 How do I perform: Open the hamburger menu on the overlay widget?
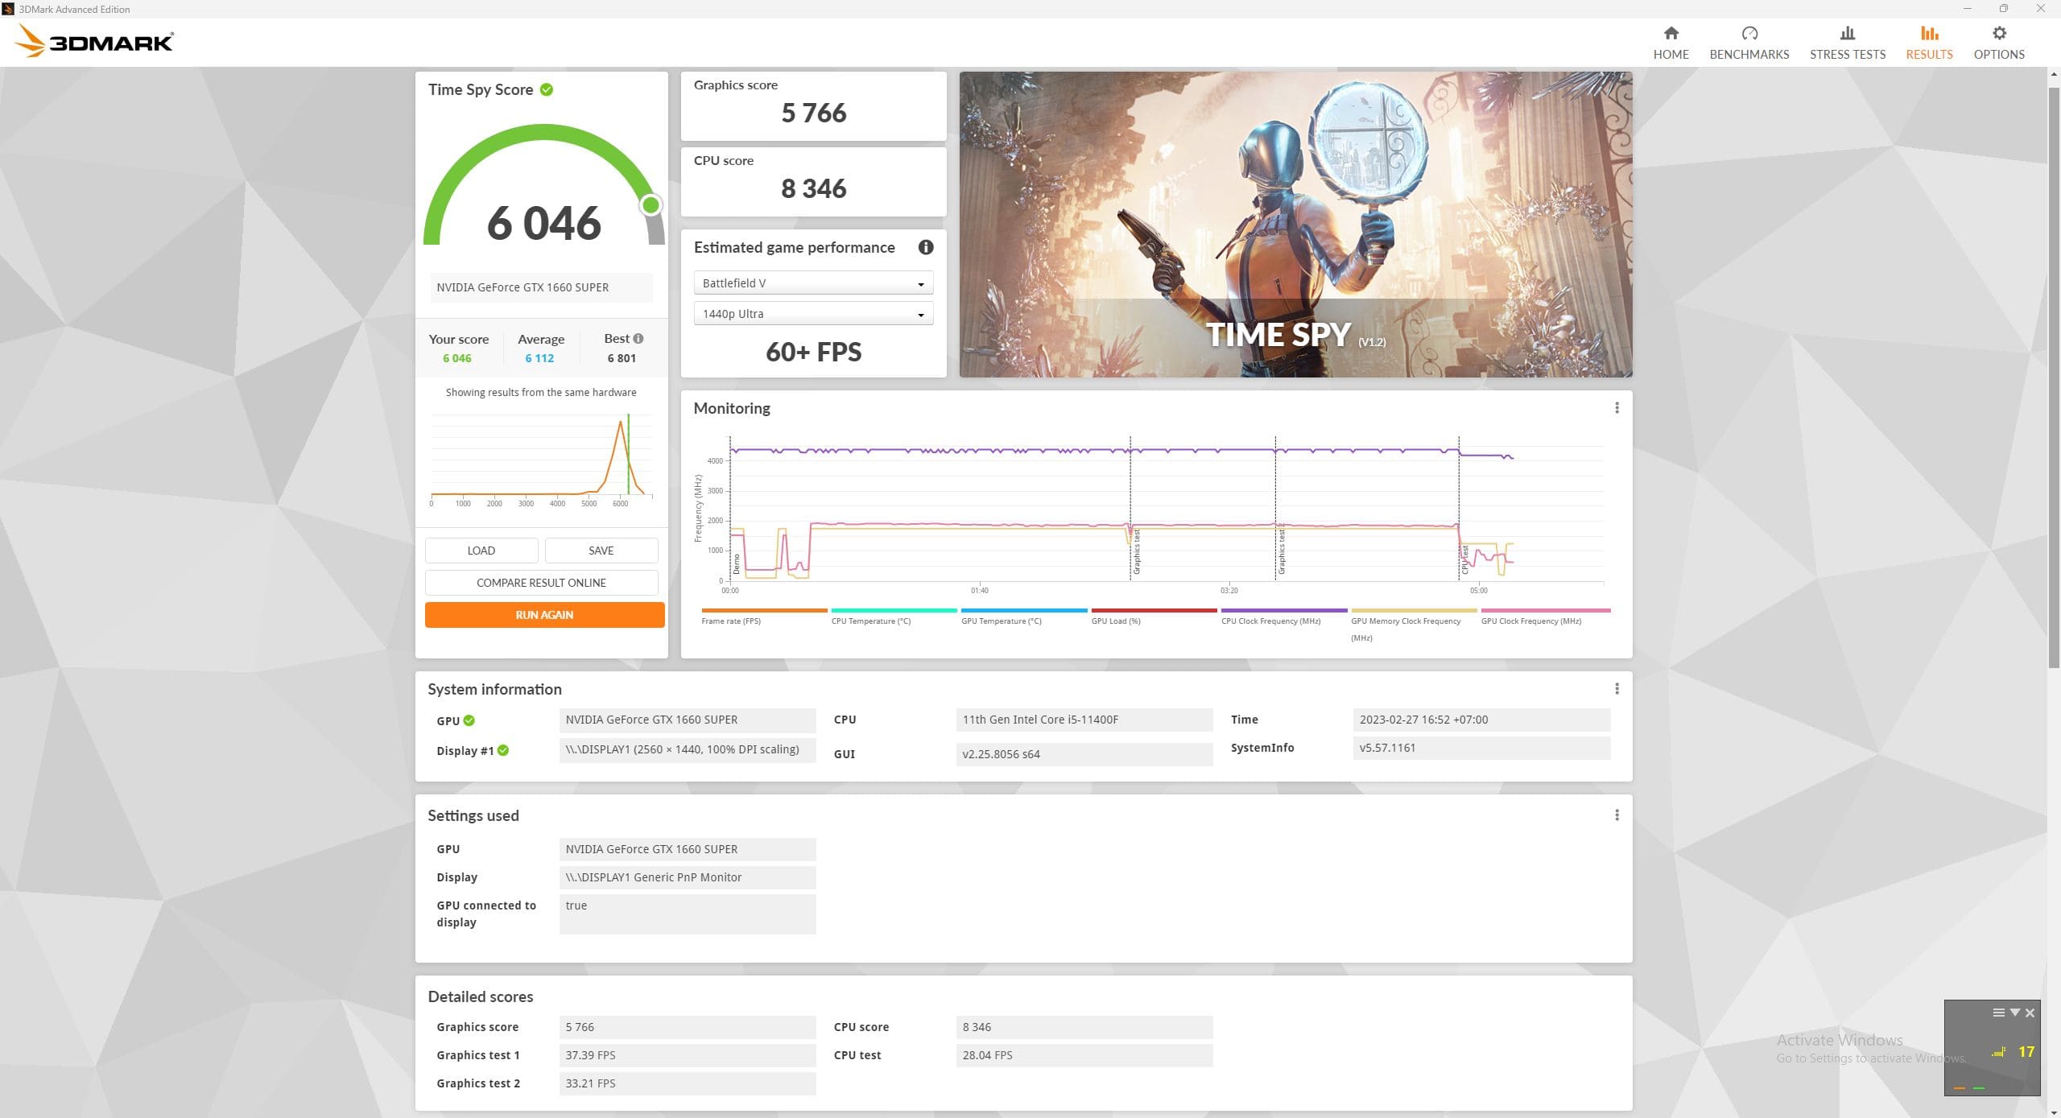click(x=1998, y=1013)
